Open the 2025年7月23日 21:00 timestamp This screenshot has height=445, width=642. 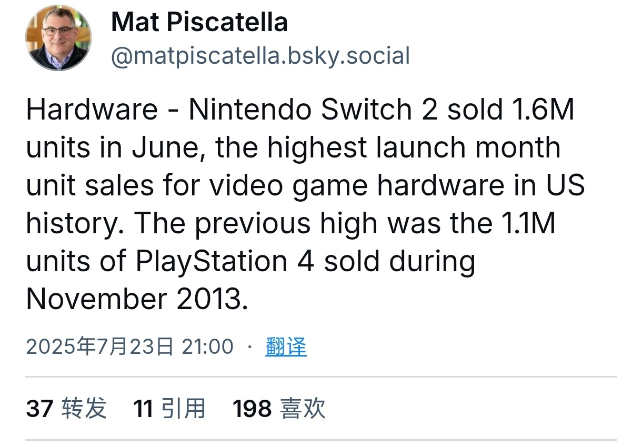point(129,347)
